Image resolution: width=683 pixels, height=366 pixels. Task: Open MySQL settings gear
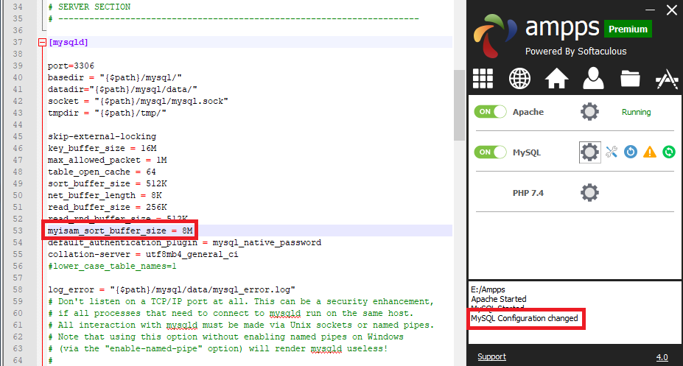pos(589,152)
